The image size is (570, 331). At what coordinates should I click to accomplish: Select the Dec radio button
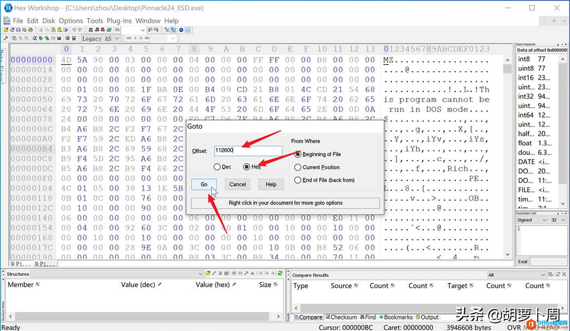click(x=217, y=166)
